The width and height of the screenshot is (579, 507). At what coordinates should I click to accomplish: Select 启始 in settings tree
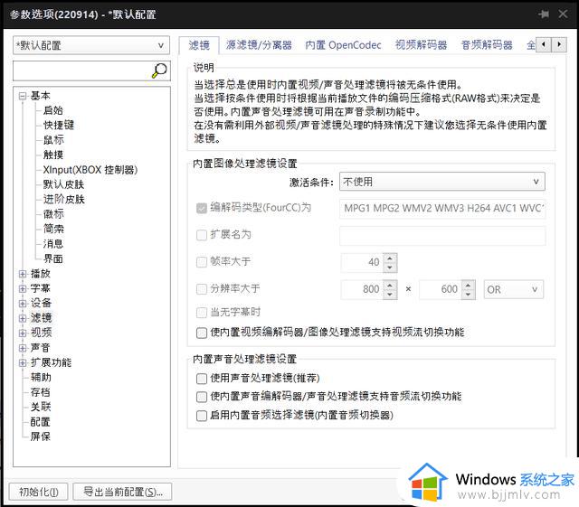coord(53,110)
